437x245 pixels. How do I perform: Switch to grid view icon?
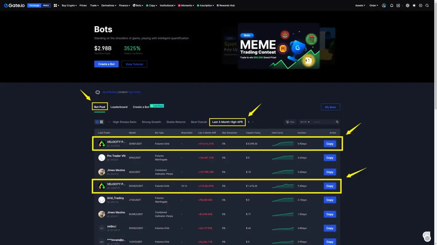pyautogui.click(x=101, y=122)
